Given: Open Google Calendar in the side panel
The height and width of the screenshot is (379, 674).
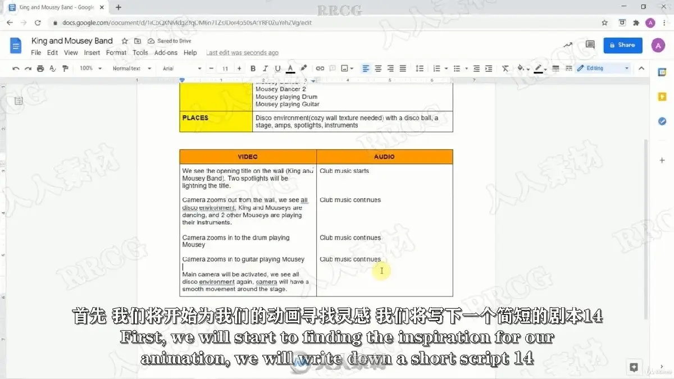Looking at the screenshot, I should (662, 72).
